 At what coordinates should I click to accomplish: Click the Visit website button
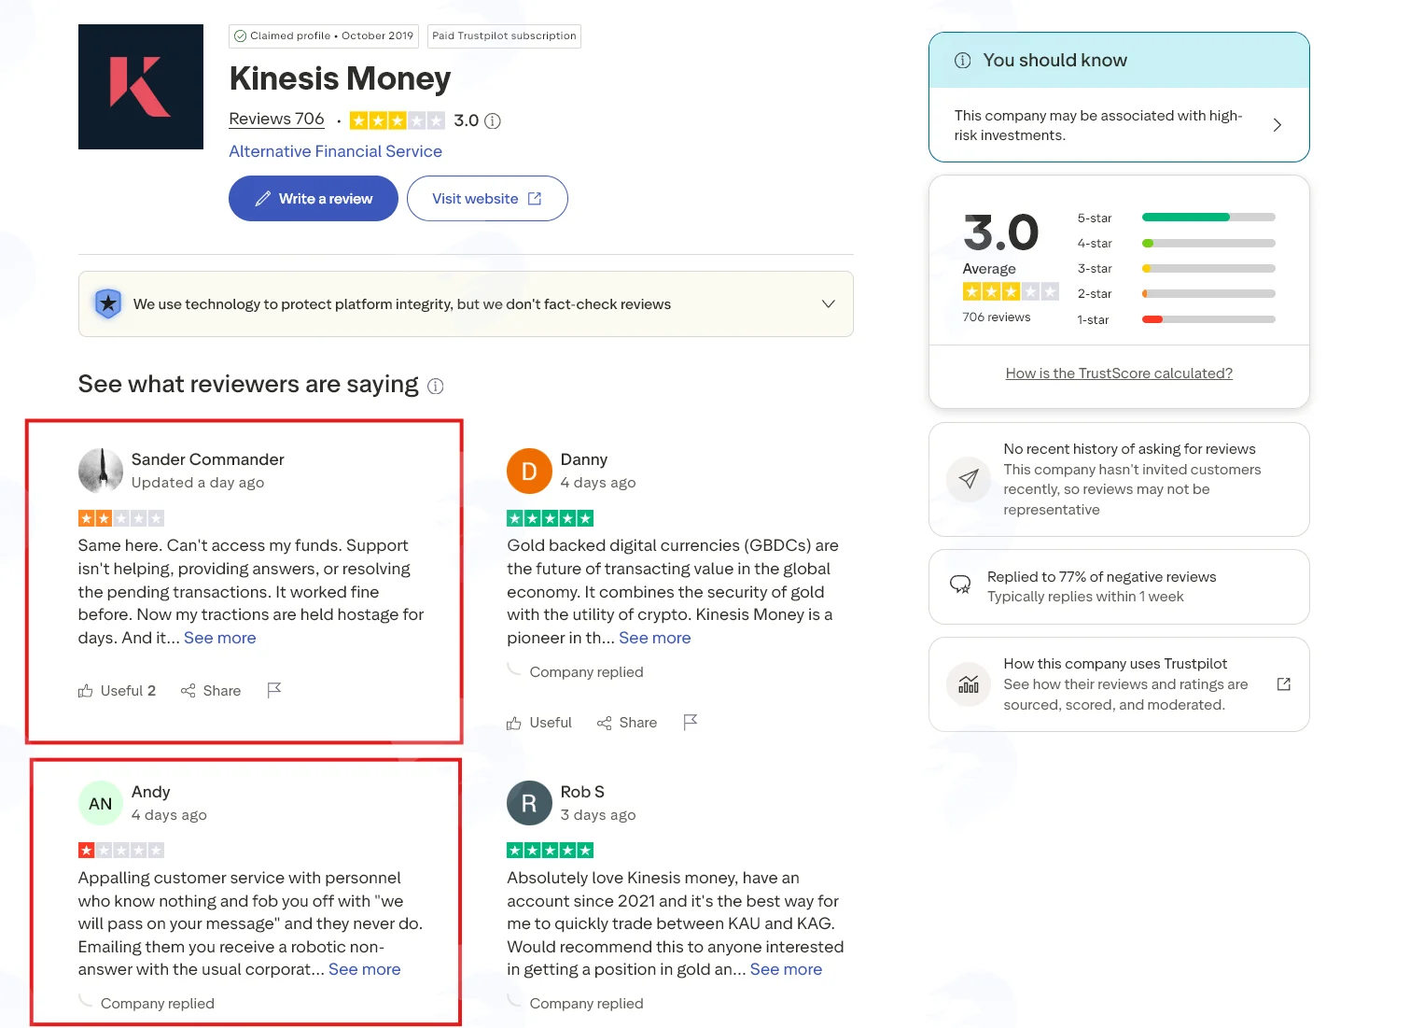pos(487,199)
